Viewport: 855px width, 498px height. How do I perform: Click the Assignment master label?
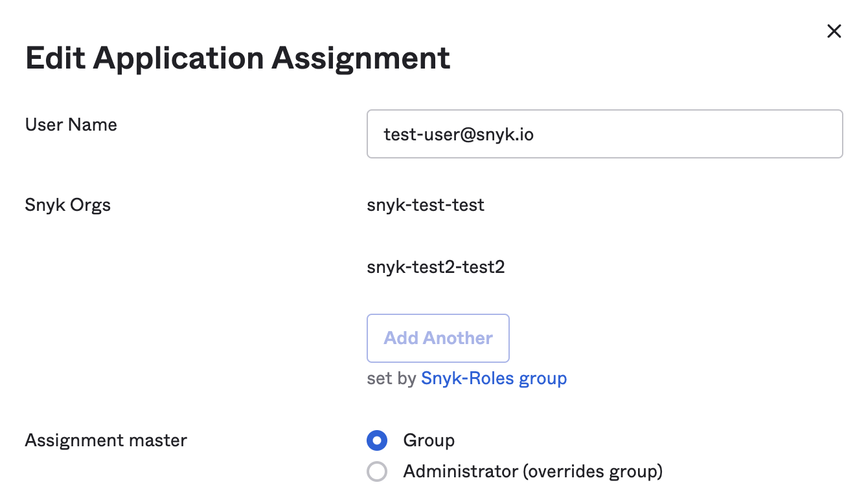click(x=106, y=440)
